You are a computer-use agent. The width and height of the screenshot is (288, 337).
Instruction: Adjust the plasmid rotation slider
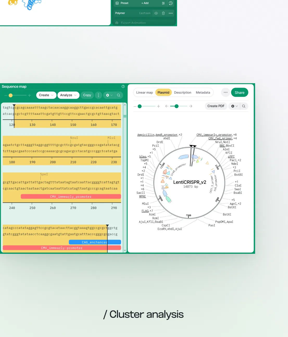point(177,106)
